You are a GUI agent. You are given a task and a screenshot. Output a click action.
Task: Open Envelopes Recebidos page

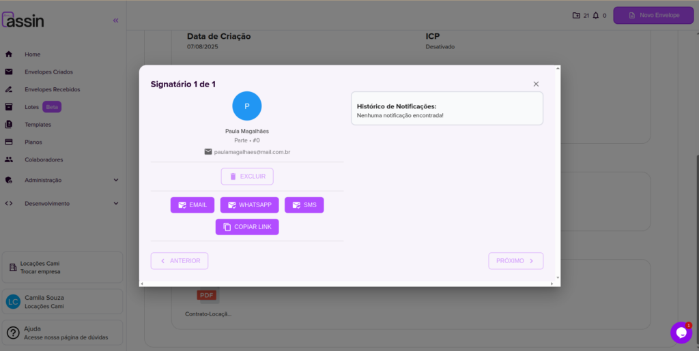(52, 89)
